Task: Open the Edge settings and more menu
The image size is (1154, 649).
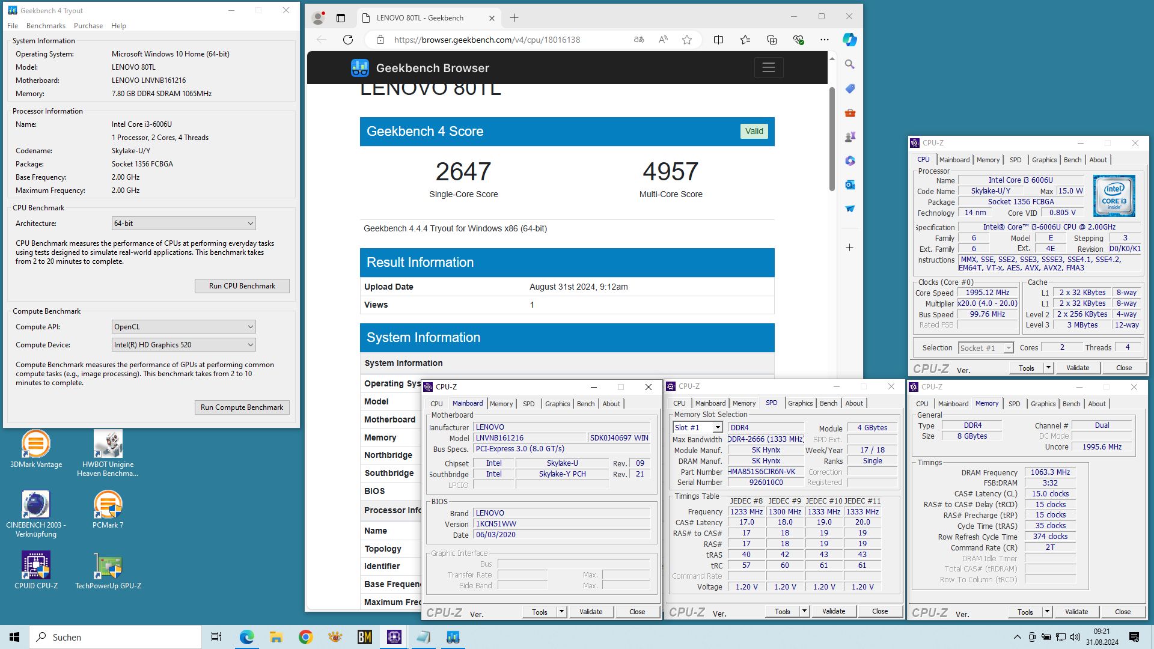Action: coord(825,40)
